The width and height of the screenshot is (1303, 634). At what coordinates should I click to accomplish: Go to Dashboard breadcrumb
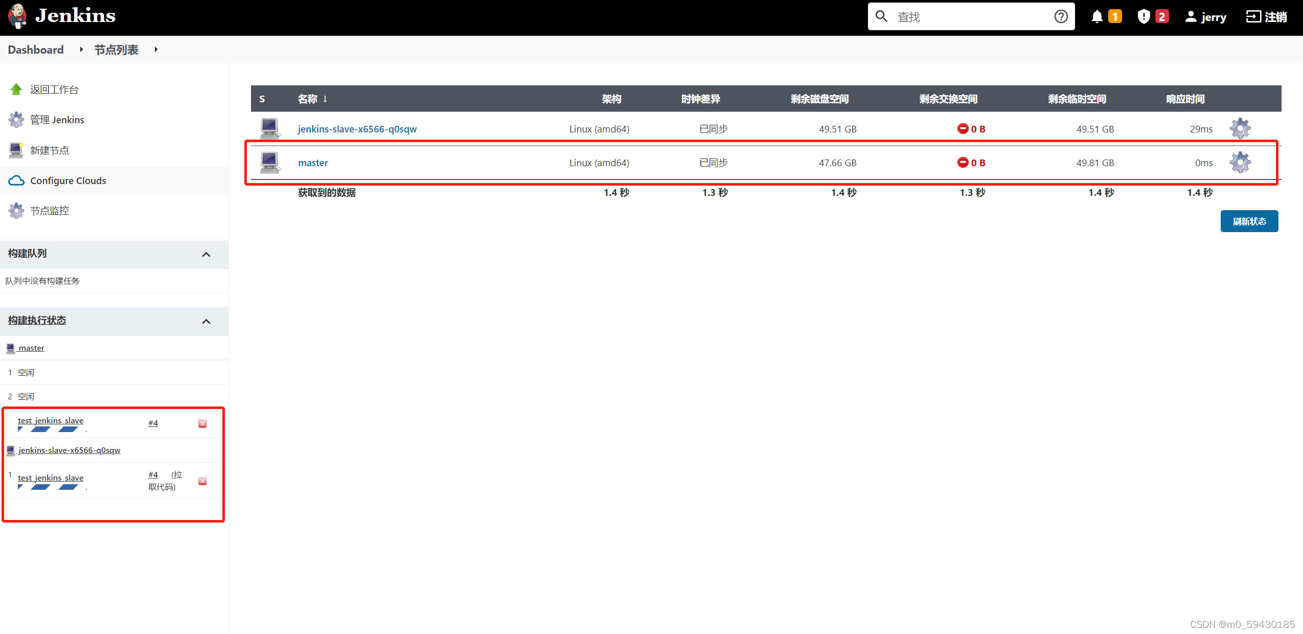(36, 50)
